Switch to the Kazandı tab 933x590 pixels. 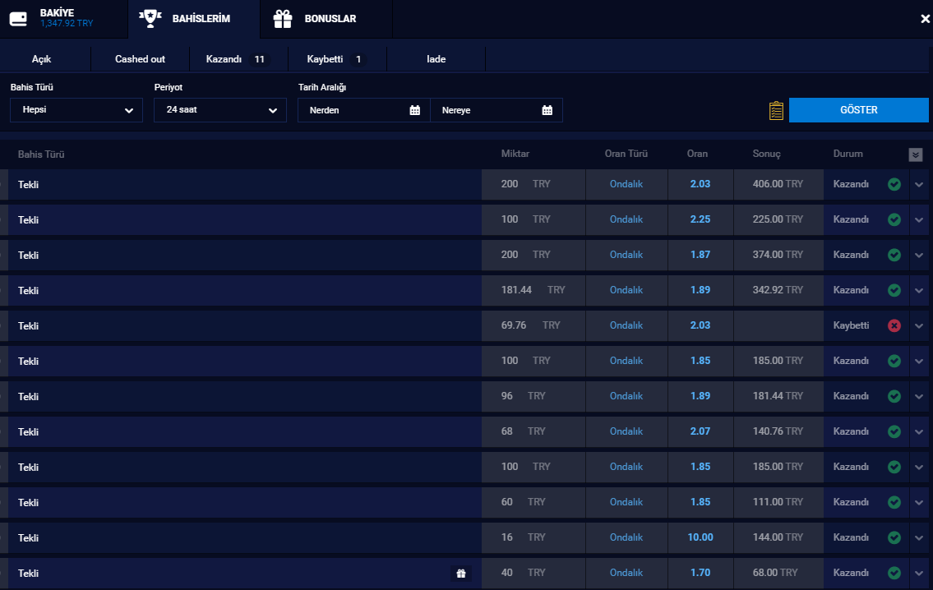tap(235, 59)
